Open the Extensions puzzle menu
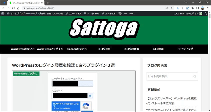The image size is (211, 112). pos(193,8)
